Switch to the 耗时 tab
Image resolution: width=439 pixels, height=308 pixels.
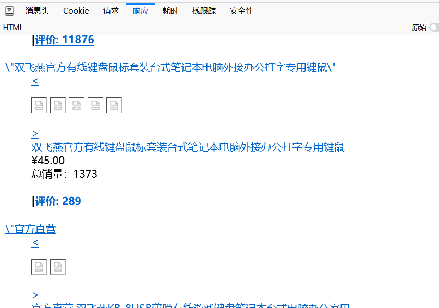click(170, 11)
